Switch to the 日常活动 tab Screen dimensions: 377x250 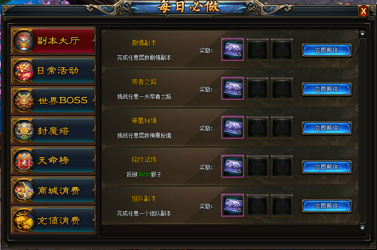pyautogui.click(x=53, y=71)
